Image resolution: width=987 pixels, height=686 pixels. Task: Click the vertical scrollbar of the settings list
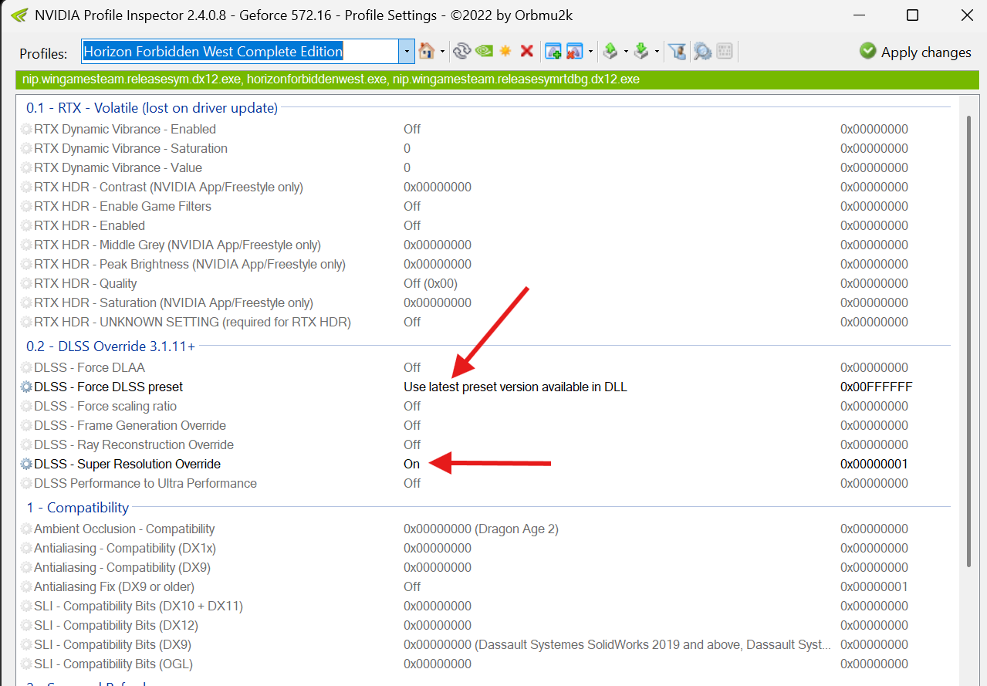click(969, 340)
